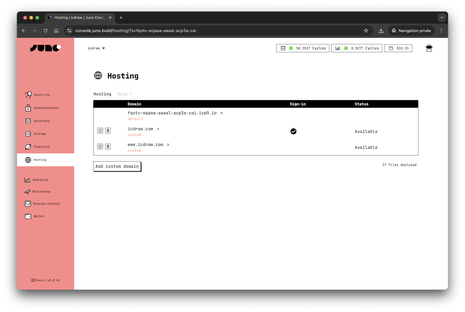Select Satellite in the sidebar
This screenshot has height=312, width=465.
[41, 95]
